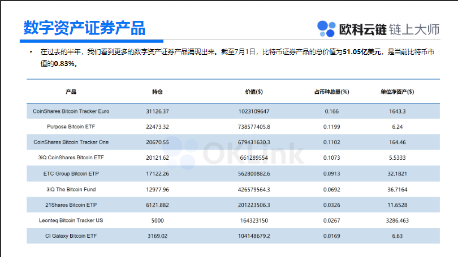
Task: Pick the percentage cell 0.1102
Action: click(x=331, y=142)
